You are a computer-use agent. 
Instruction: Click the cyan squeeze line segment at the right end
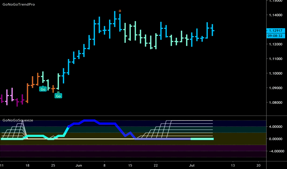point(202,139)
